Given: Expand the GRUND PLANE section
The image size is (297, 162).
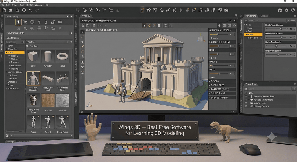Looking at the screenshot, I should point(222,93).
